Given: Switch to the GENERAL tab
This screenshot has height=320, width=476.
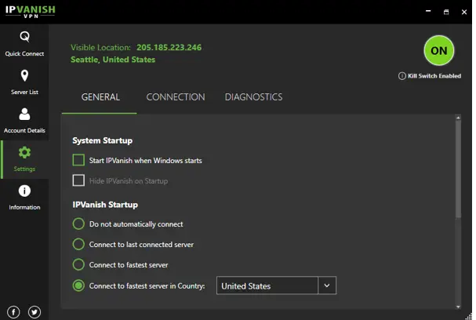Looking at the screenshot, I should point(100,97).
